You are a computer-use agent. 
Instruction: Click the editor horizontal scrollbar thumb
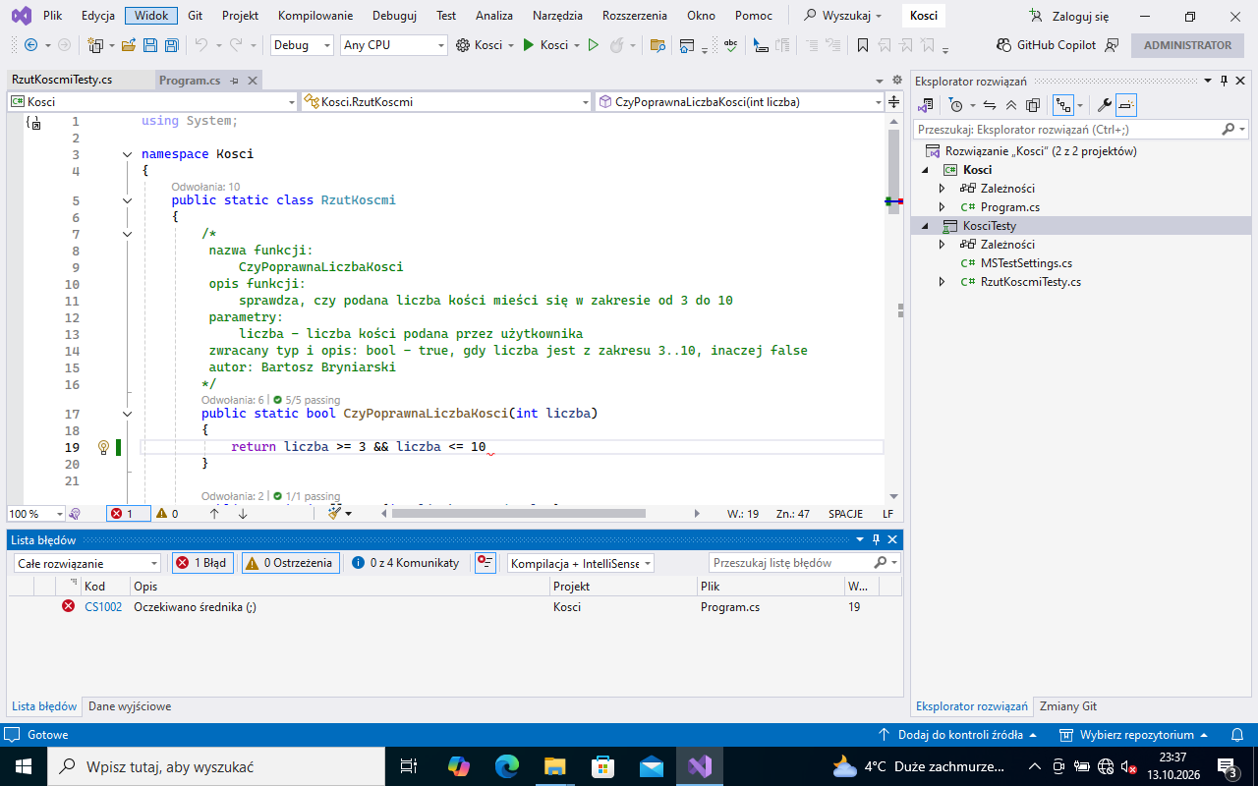tap(519, 513)
